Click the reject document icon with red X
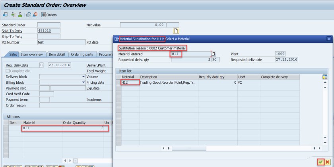 coord(35,15)
